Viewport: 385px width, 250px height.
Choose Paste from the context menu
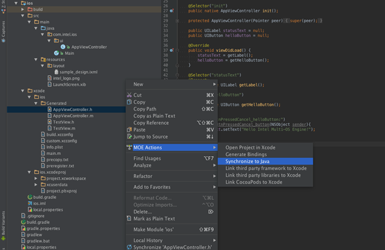tap(172, 130)
